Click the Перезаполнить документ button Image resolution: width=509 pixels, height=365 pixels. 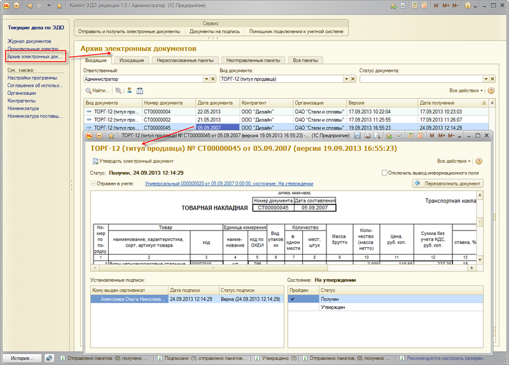coord(447,183)
